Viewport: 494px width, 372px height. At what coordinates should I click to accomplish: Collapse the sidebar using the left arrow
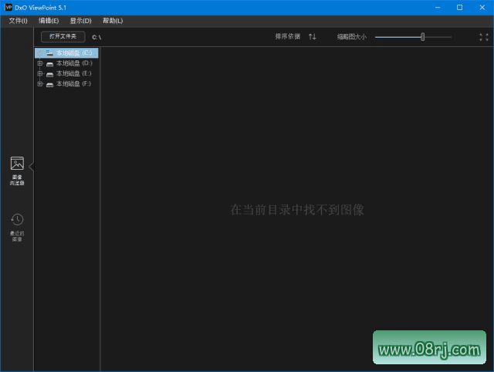click(32, 165)
